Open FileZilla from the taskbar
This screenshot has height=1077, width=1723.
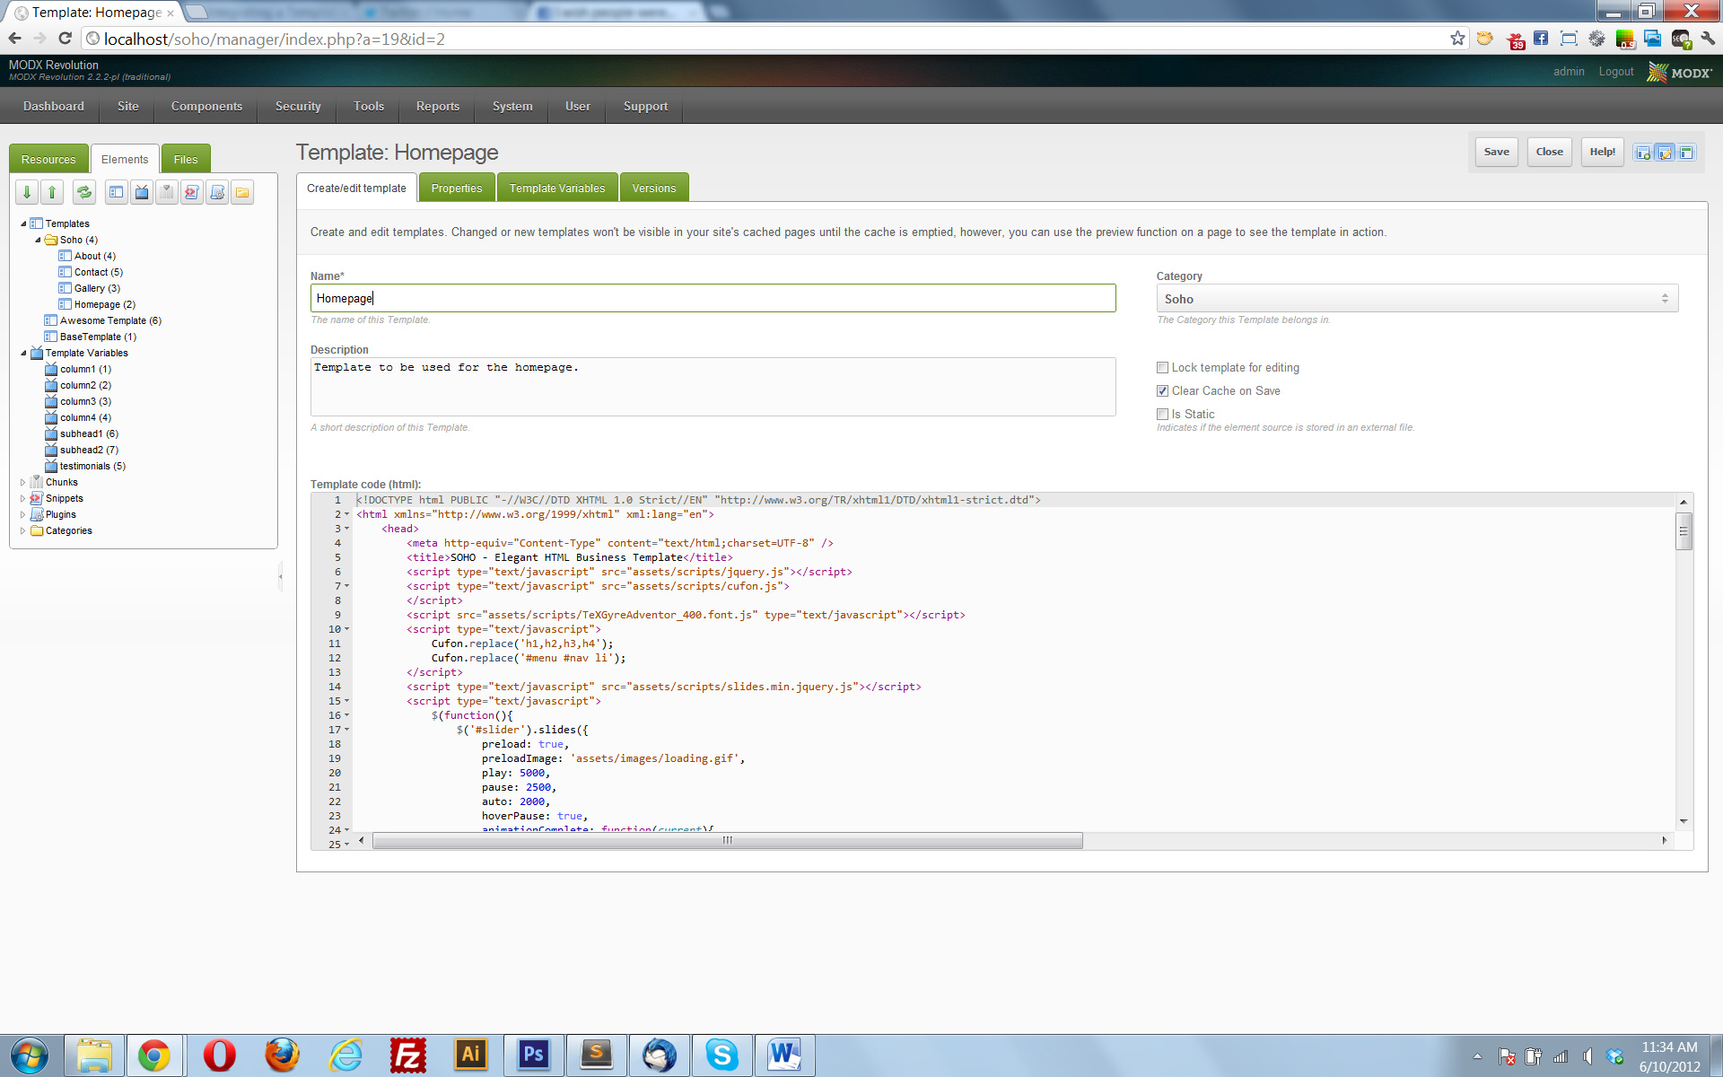407,1055
